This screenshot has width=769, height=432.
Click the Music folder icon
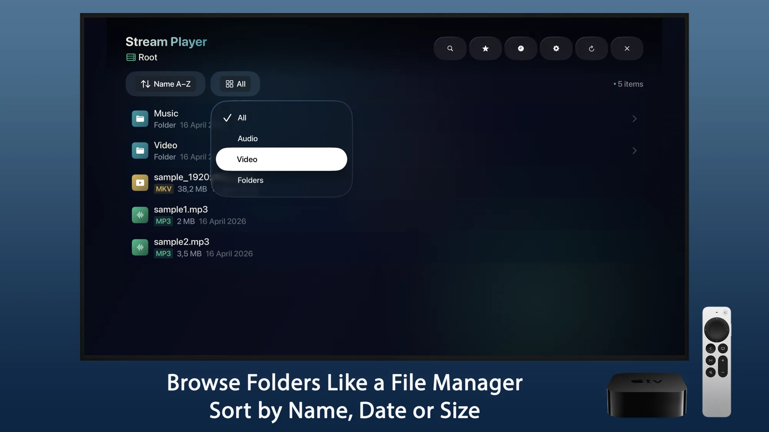click(x=140, y=119)
